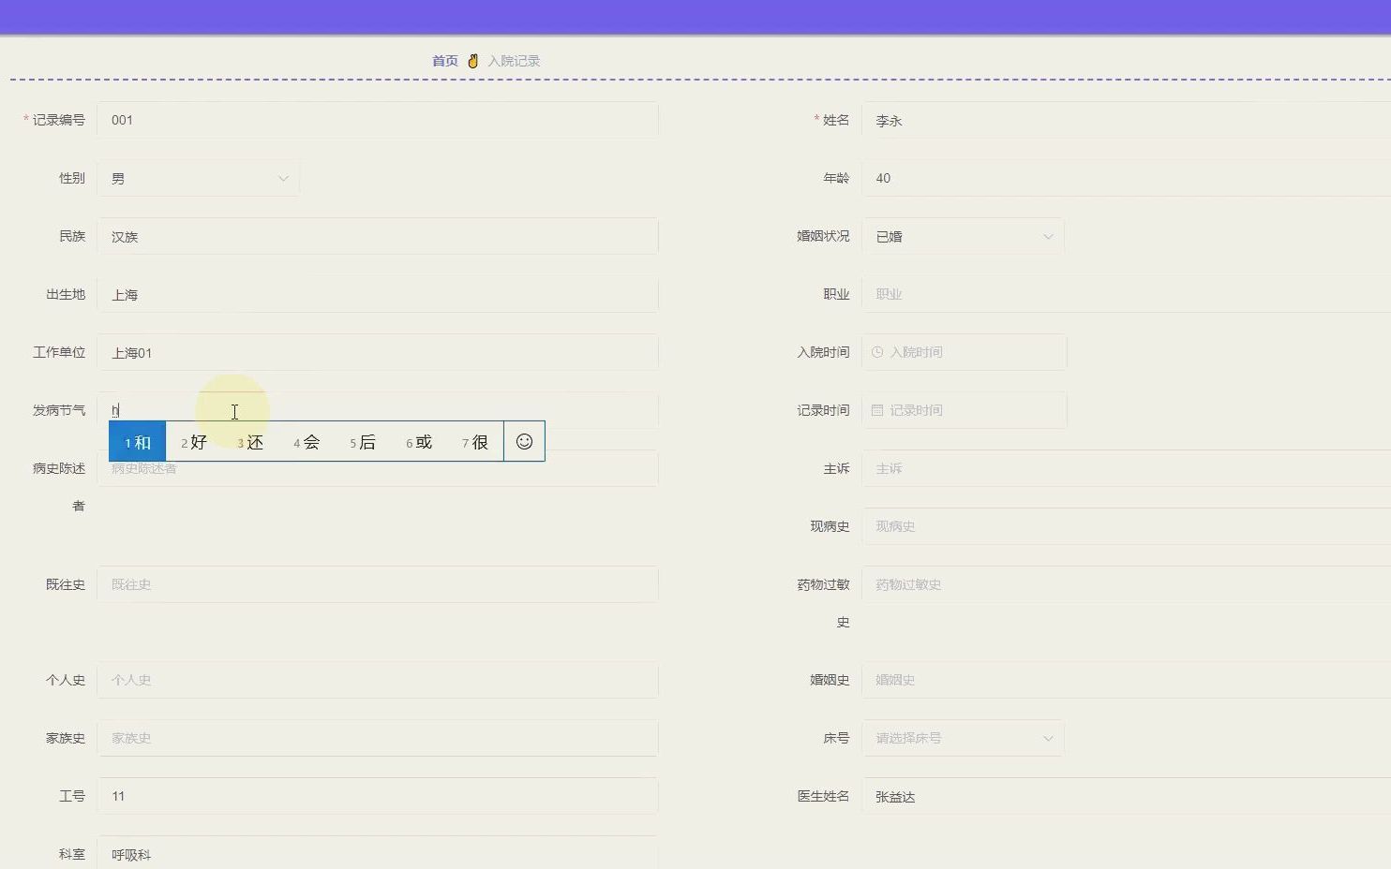Image resolution: width=1391 pixels, height=869 pixels.
Task: Click into the 发病节气 input field
Action: click(378, 410)
